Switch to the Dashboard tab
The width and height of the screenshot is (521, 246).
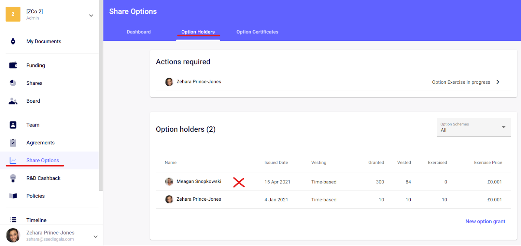pyautogui.click(x=139, y=32)
